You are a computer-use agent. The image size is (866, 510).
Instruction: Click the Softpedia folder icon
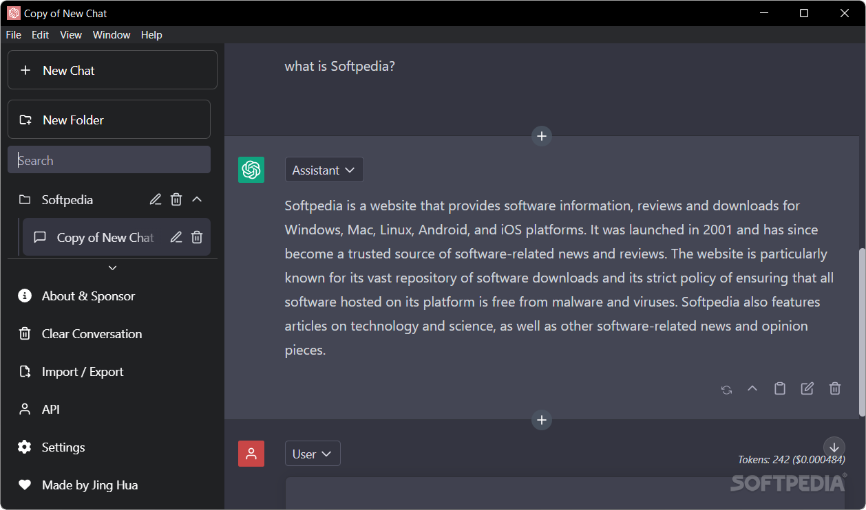tap(25, 199)
